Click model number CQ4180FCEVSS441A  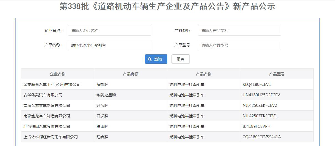click(x=262, y=137)
